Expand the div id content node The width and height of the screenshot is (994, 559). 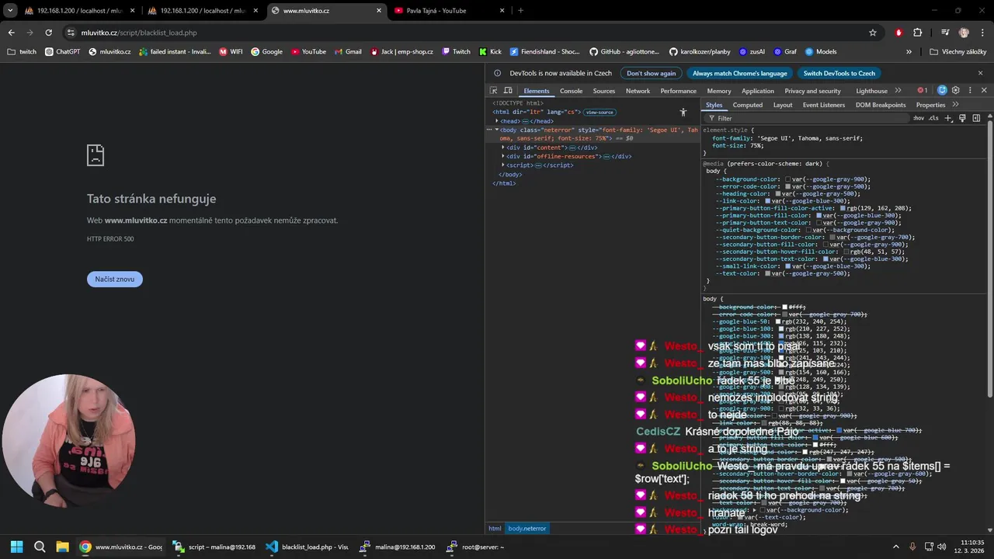click(x=503, y=148)
